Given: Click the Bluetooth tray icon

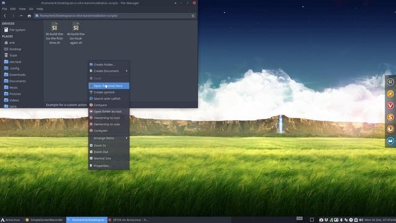Looking at the screenshot, I should pos(341,220).
